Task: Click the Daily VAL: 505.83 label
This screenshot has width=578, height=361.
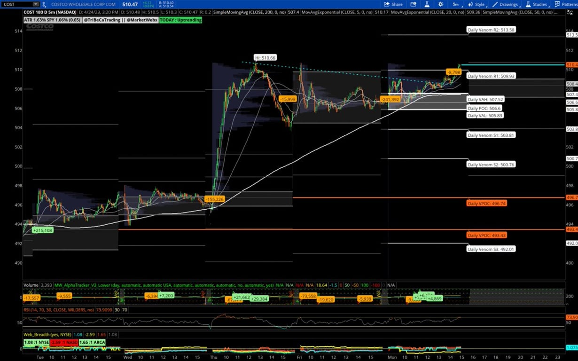Action: point(485,116)
